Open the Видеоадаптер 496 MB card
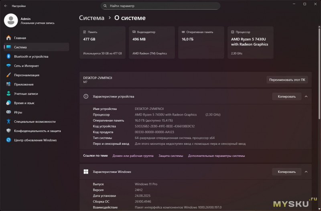This screenshot has width=321, height=211. pos(152,43)
